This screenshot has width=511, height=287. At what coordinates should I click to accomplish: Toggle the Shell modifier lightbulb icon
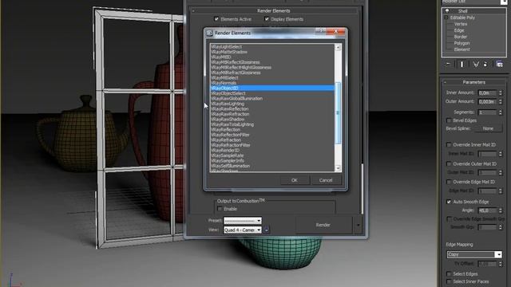447,11
